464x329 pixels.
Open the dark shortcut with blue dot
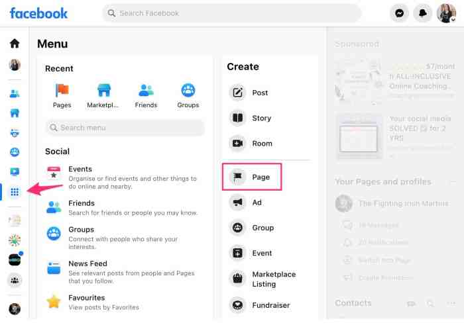[x=15, y=259]
